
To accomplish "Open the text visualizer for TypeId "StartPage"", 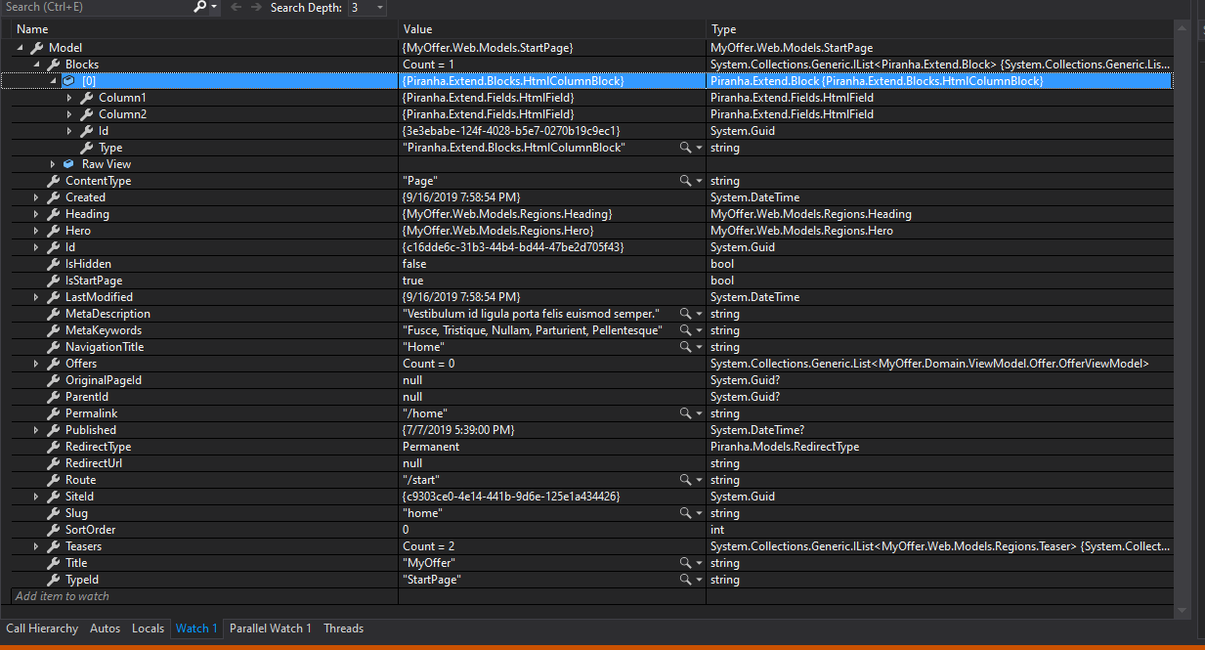I will 683,579.
